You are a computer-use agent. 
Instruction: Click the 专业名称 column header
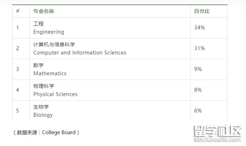44,11
